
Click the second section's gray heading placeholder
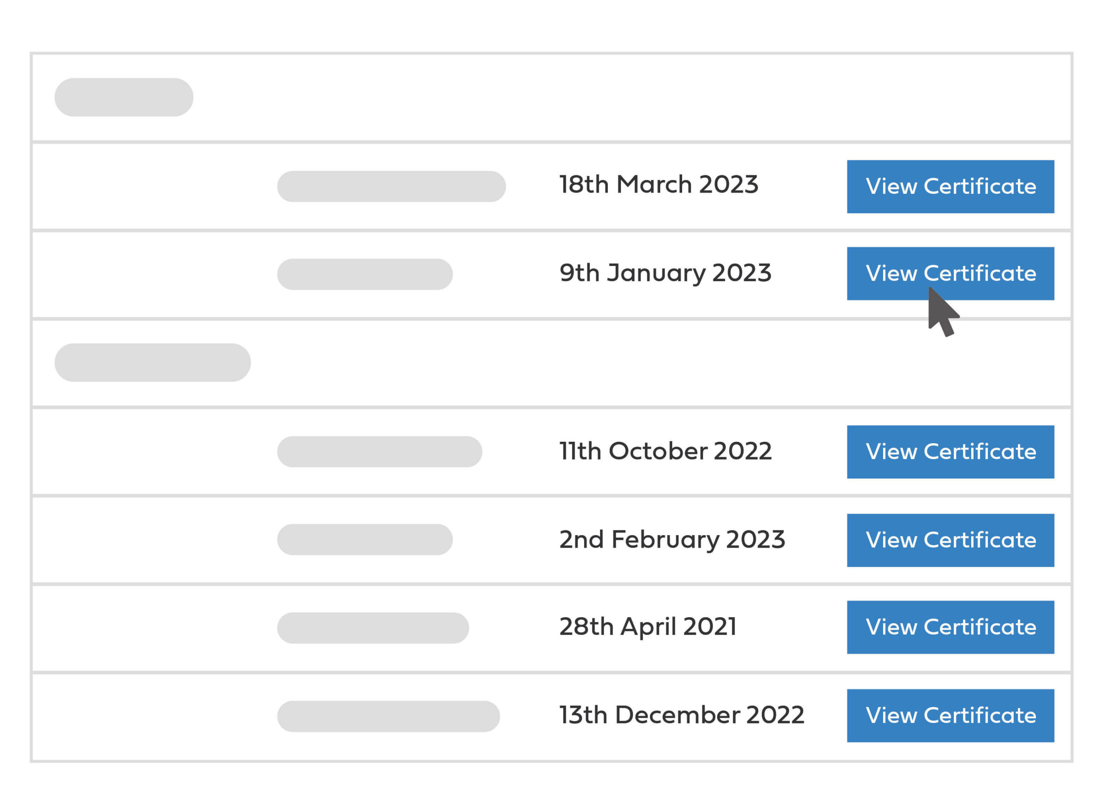pyautogui.click(x=153, y=362)
